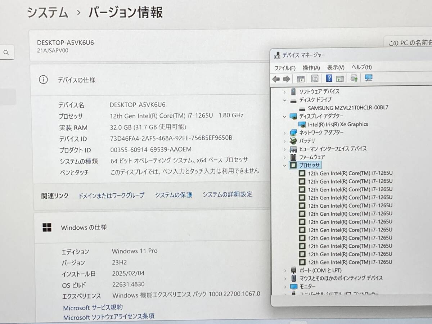Click the ヒューマン インターフェイス デバイス icon
Image resolution: width=432 pixels, height=324 pixels.
[293, 149]
